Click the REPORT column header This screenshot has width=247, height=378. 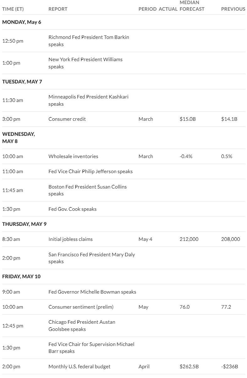tap(58, 9)
